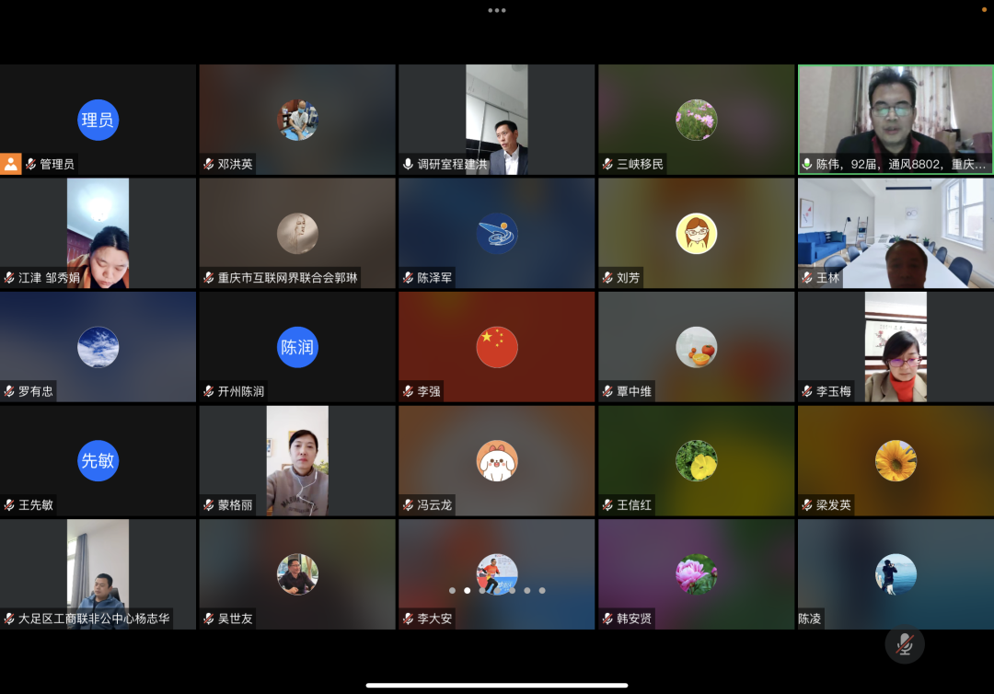This screenshot has width=994, height=694.
Task: Click the blue 陈润 initials avatar
Action: click(x=297, y=347)
